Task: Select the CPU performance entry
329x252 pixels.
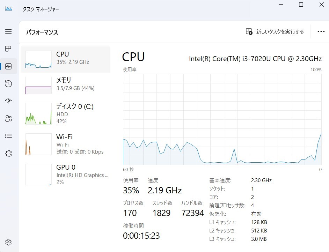Action: pyautogui.click(x=65, y=59)
